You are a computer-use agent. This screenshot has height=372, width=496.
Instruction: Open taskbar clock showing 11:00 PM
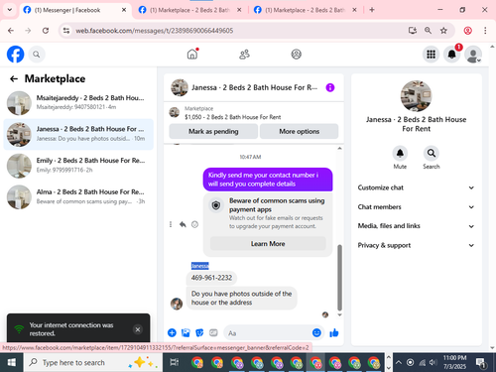454,362
